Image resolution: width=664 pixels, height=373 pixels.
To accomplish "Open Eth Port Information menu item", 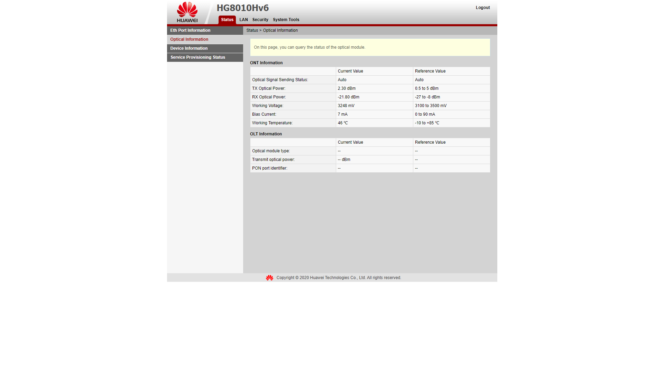I will (205, 30).
